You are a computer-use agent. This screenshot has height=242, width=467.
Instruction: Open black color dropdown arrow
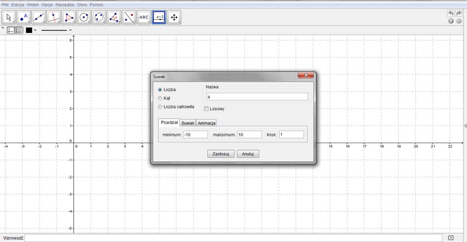click(35, 30)
